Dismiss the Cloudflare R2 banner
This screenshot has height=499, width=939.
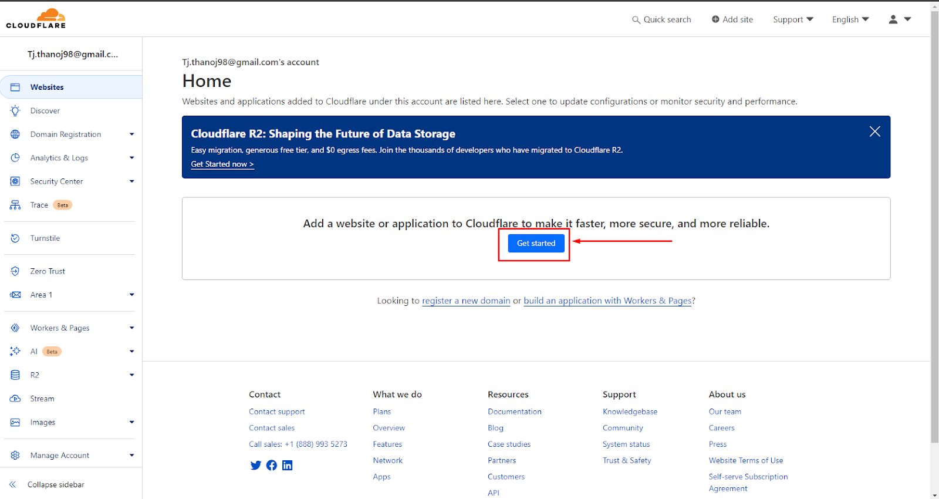[875, 132]
